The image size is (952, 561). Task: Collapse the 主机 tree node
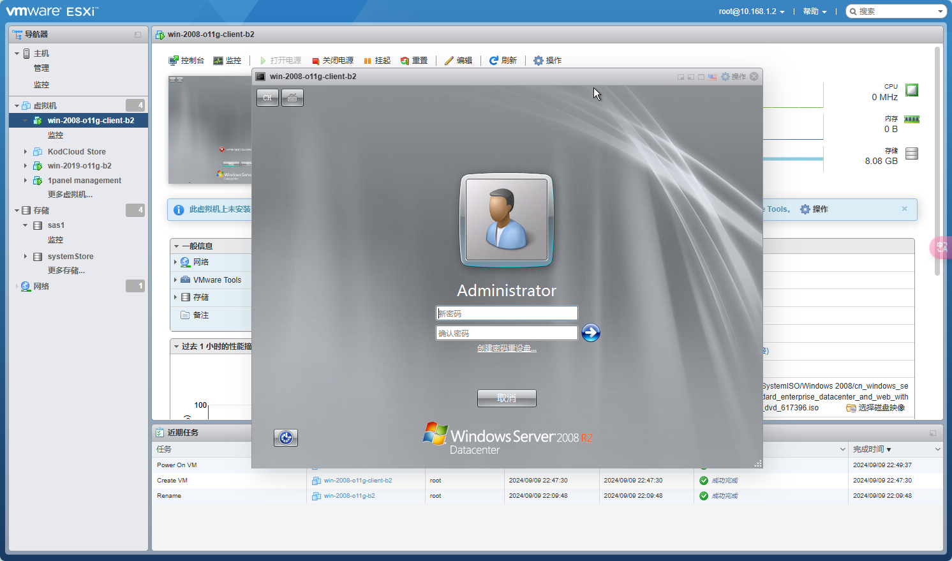(x=17, y=54)
